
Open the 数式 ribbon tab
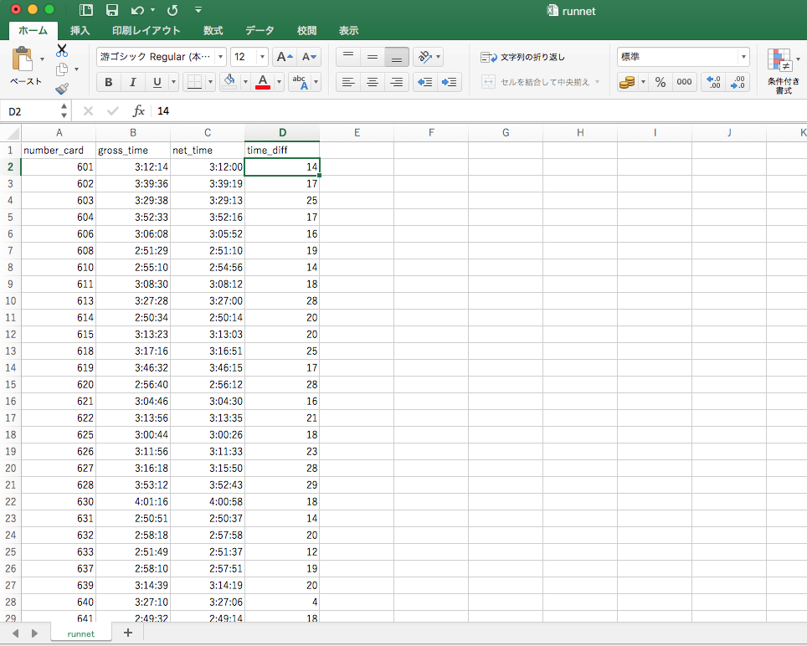213,30
